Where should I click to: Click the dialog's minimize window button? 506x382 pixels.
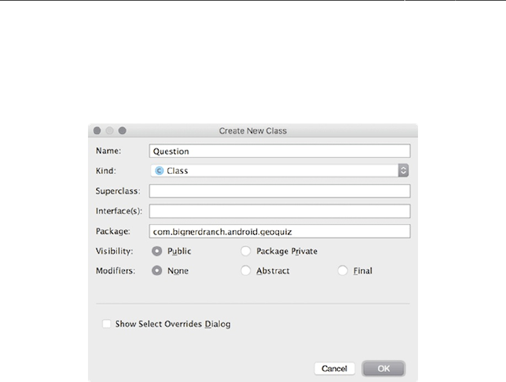(x=110, y=131)
